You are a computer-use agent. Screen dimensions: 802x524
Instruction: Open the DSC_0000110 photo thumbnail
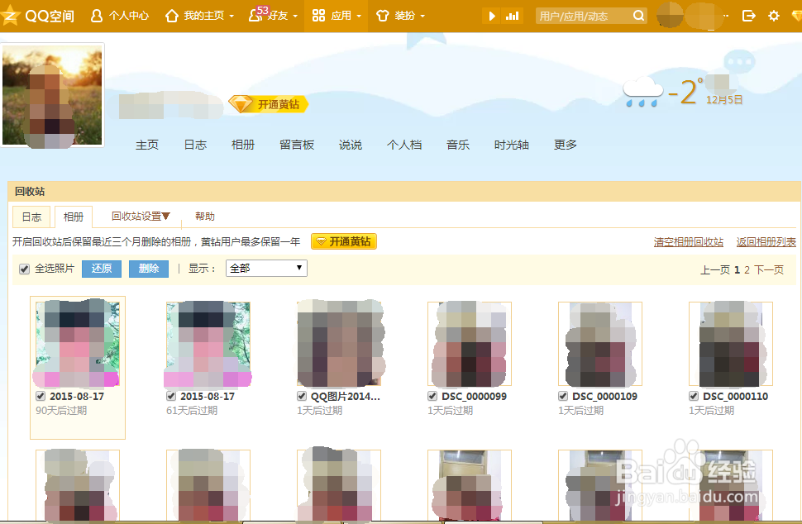pyautogui.click(x=730, y=343)
